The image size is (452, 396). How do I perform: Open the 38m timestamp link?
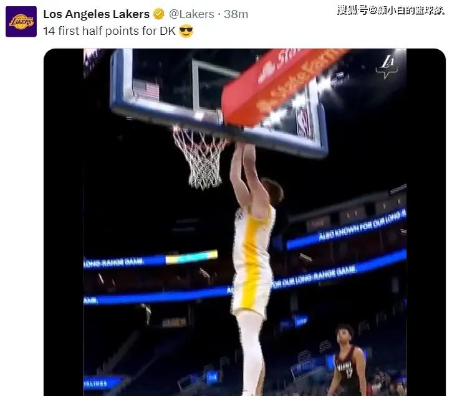(236, 14)
